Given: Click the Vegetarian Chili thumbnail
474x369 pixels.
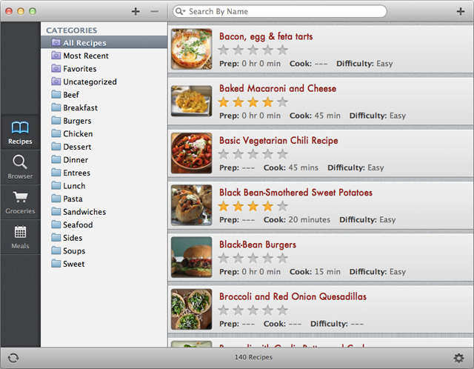Looking at the screenshot, I should 192,153.
